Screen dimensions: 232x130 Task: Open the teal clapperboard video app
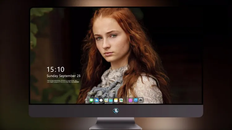pyautogui.click(x=111, y=100)
